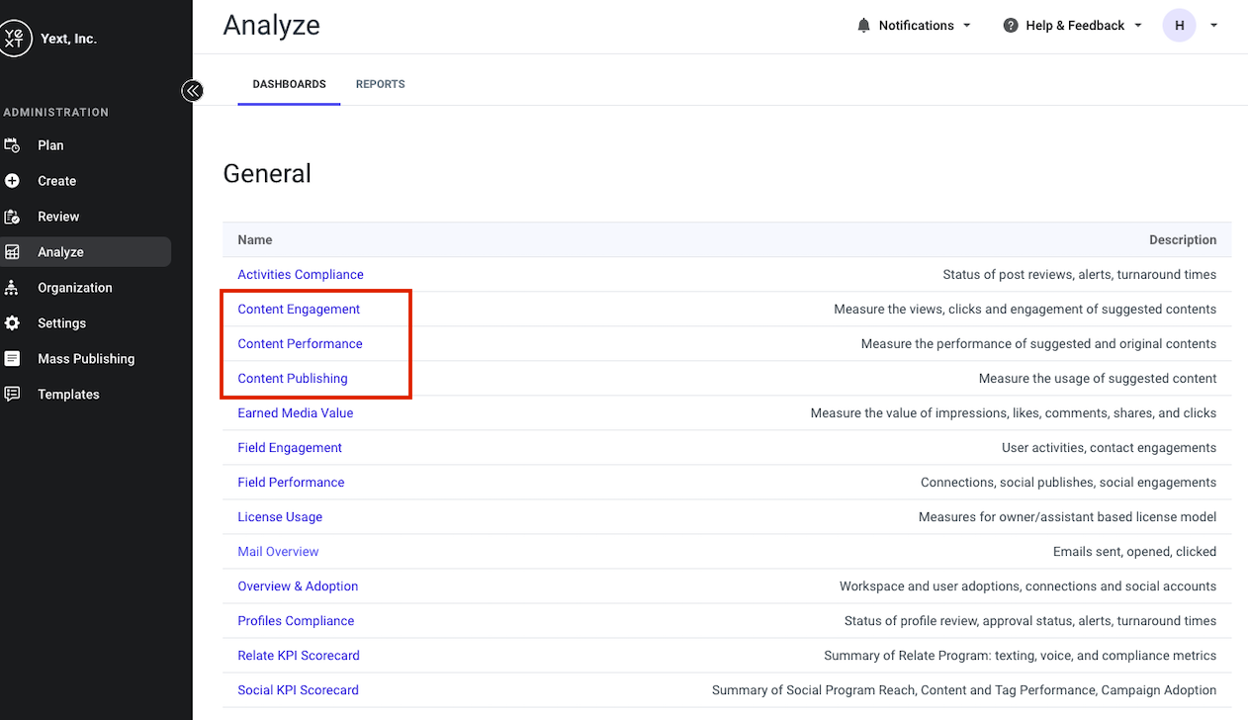Switch to the Reports tab
Image resolution: width=1248 pixels, height=720 pixels.
(381, 84)
